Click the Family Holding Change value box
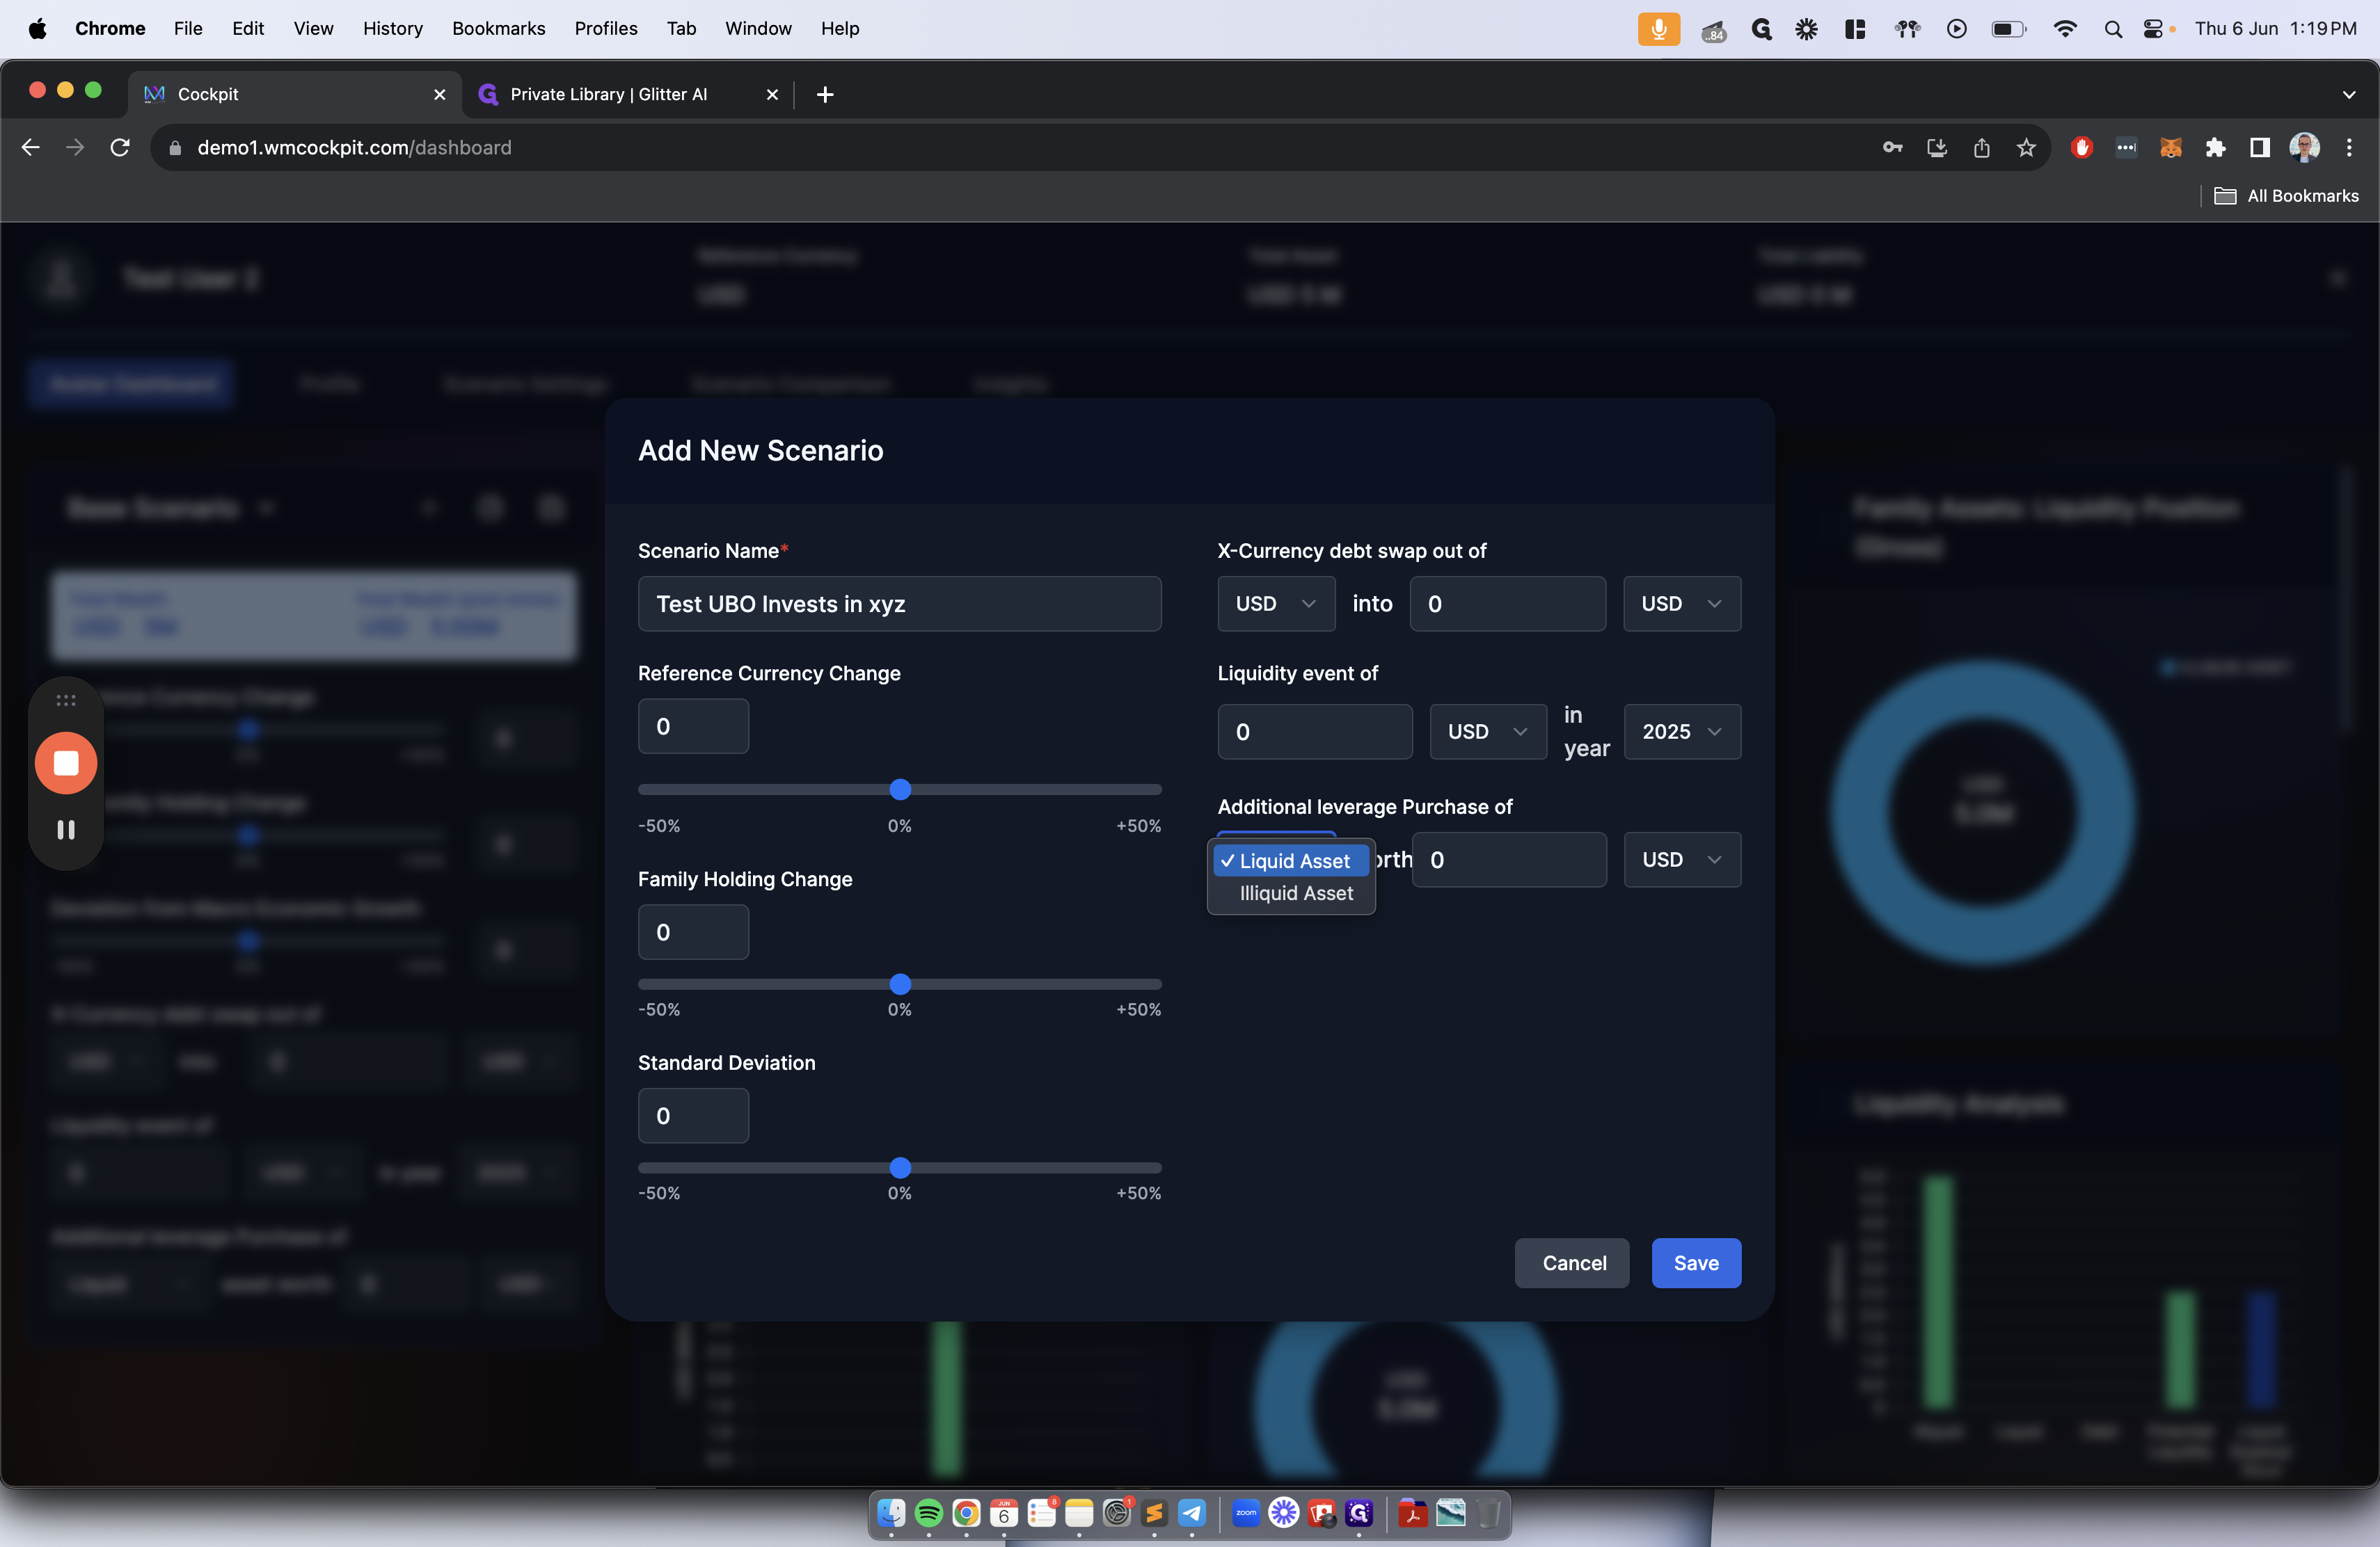This screenshot has width=2380, height=1547. 693,932
